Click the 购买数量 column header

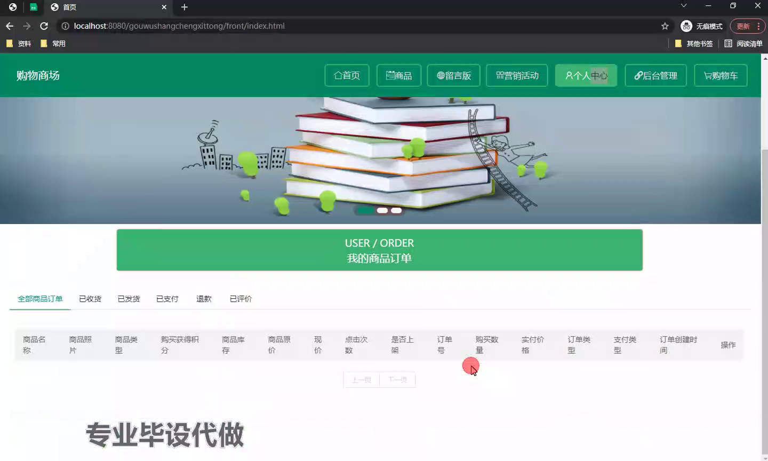[x=487, y=345]
